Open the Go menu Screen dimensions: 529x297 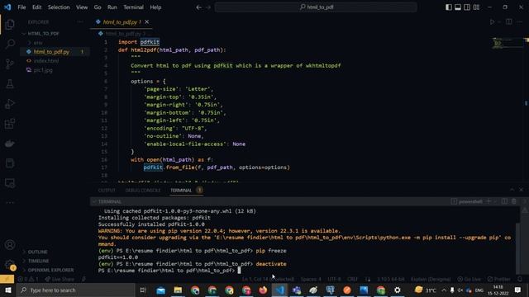click(x=98, y=7)
